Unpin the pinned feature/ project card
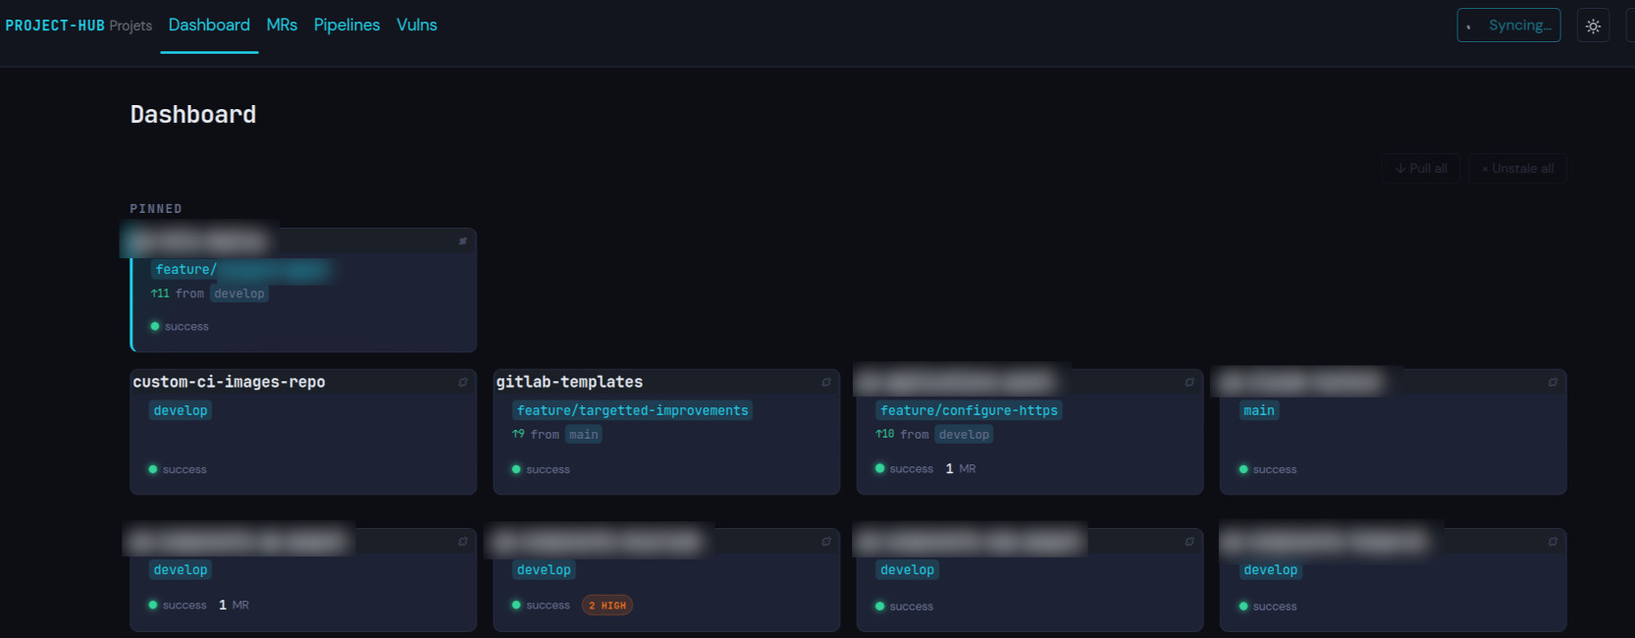Screen dimensions: 1635x638 coord(463,241)
